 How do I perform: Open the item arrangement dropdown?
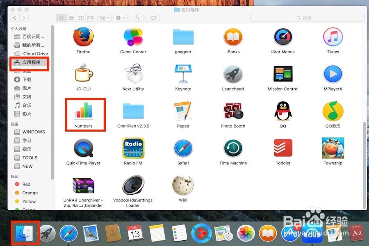tap(104, 18)
